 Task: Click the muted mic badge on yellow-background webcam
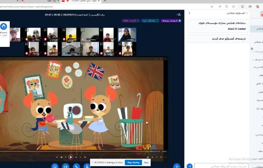click(x=64, y=39)
